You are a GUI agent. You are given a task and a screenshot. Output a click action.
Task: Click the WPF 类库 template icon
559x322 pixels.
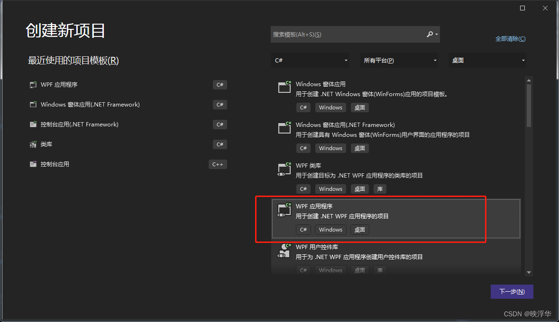(x=284, y=169)
